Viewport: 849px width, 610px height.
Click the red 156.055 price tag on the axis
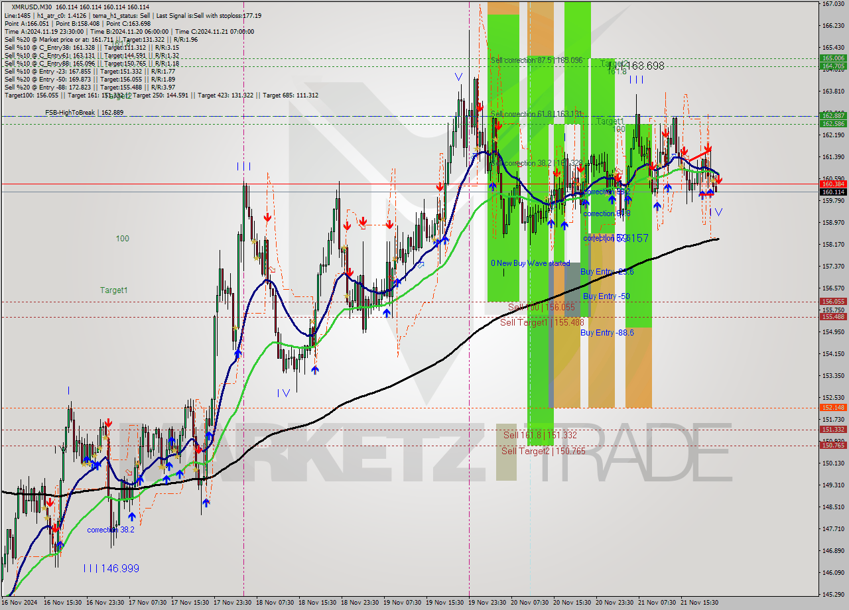pyautogui.click(x=833, y=301)
